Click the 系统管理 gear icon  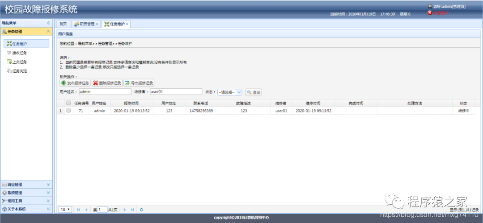4,193
